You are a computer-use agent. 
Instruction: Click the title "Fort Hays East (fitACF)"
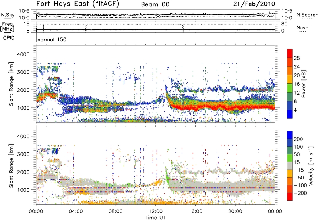click(x=78, y=4)
